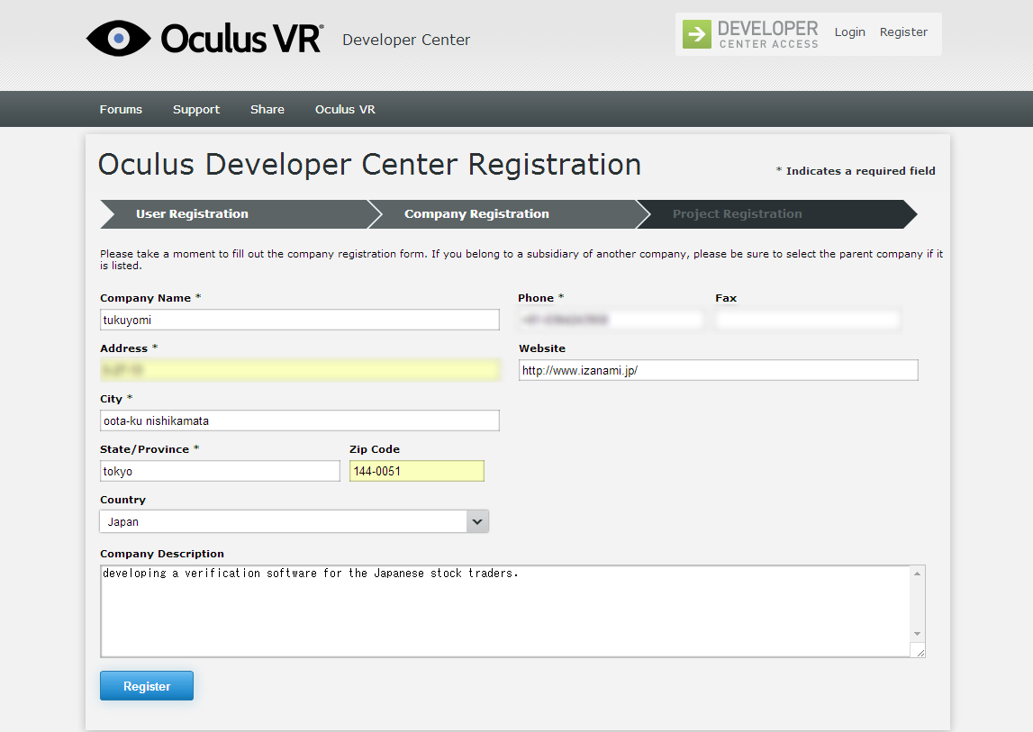The width and height of the screenshot is (1033, 732).
Task: Click the Company Description label
Action: (162, 554)
